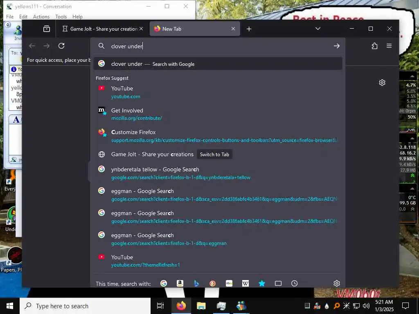
Task: Open the eggman search entry with q=eggman URL
Action: click(218, 239)
